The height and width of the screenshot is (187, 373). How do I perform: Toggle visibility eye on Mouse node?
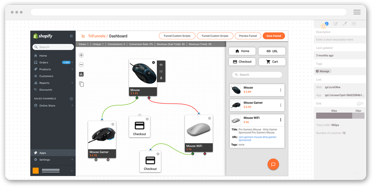tap(161, 65)
